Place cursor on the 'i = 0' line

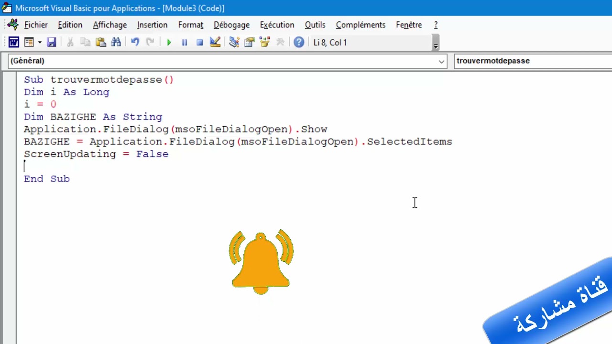tap(40, 104)
